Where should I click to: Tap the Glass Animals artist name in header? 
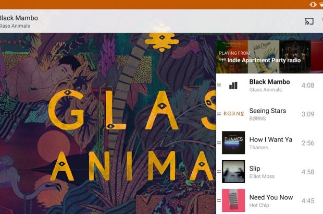[15, 26]
